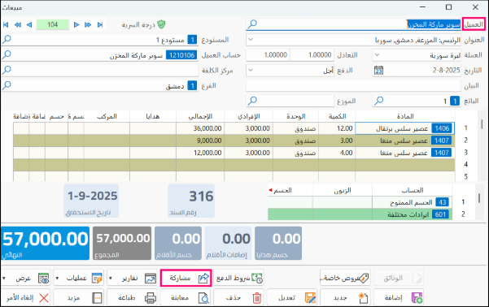The height and width of the screenshot is (307, 489).
Task: Click حذف delete button
Action: pos(239,297)
